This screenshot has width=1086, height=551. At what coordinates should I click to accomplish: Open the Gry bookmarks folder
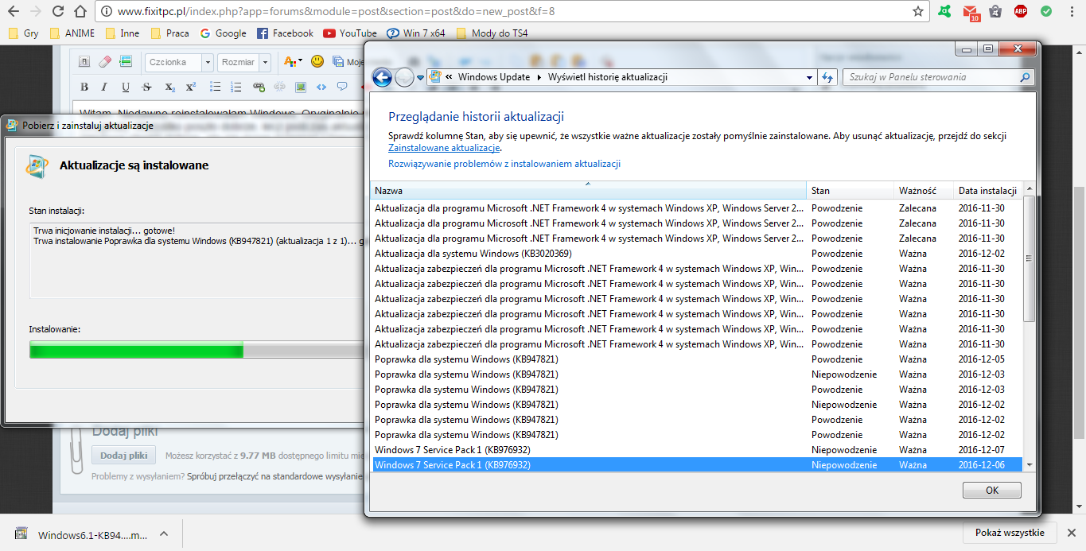(23, 33)
